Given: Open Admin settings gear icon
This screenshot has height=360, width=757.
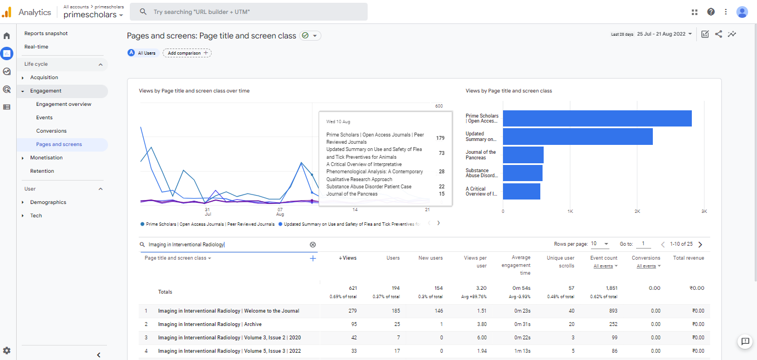Looking at the screenshot, I should tap(7, 351).
